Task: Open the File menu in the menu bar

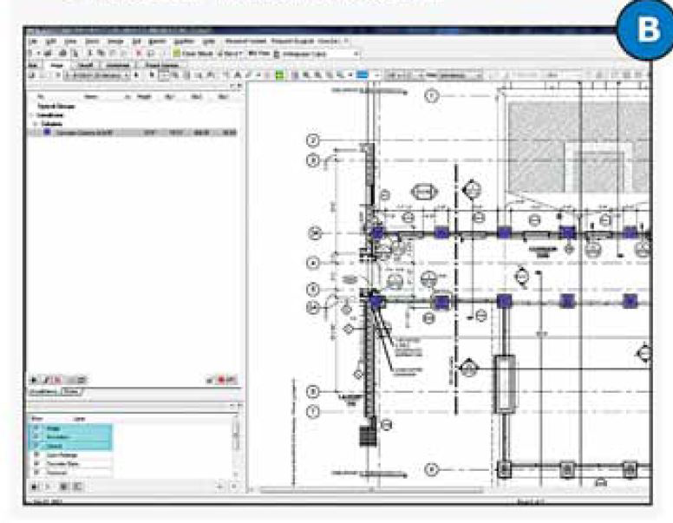Action: click(x=34, y=42)
